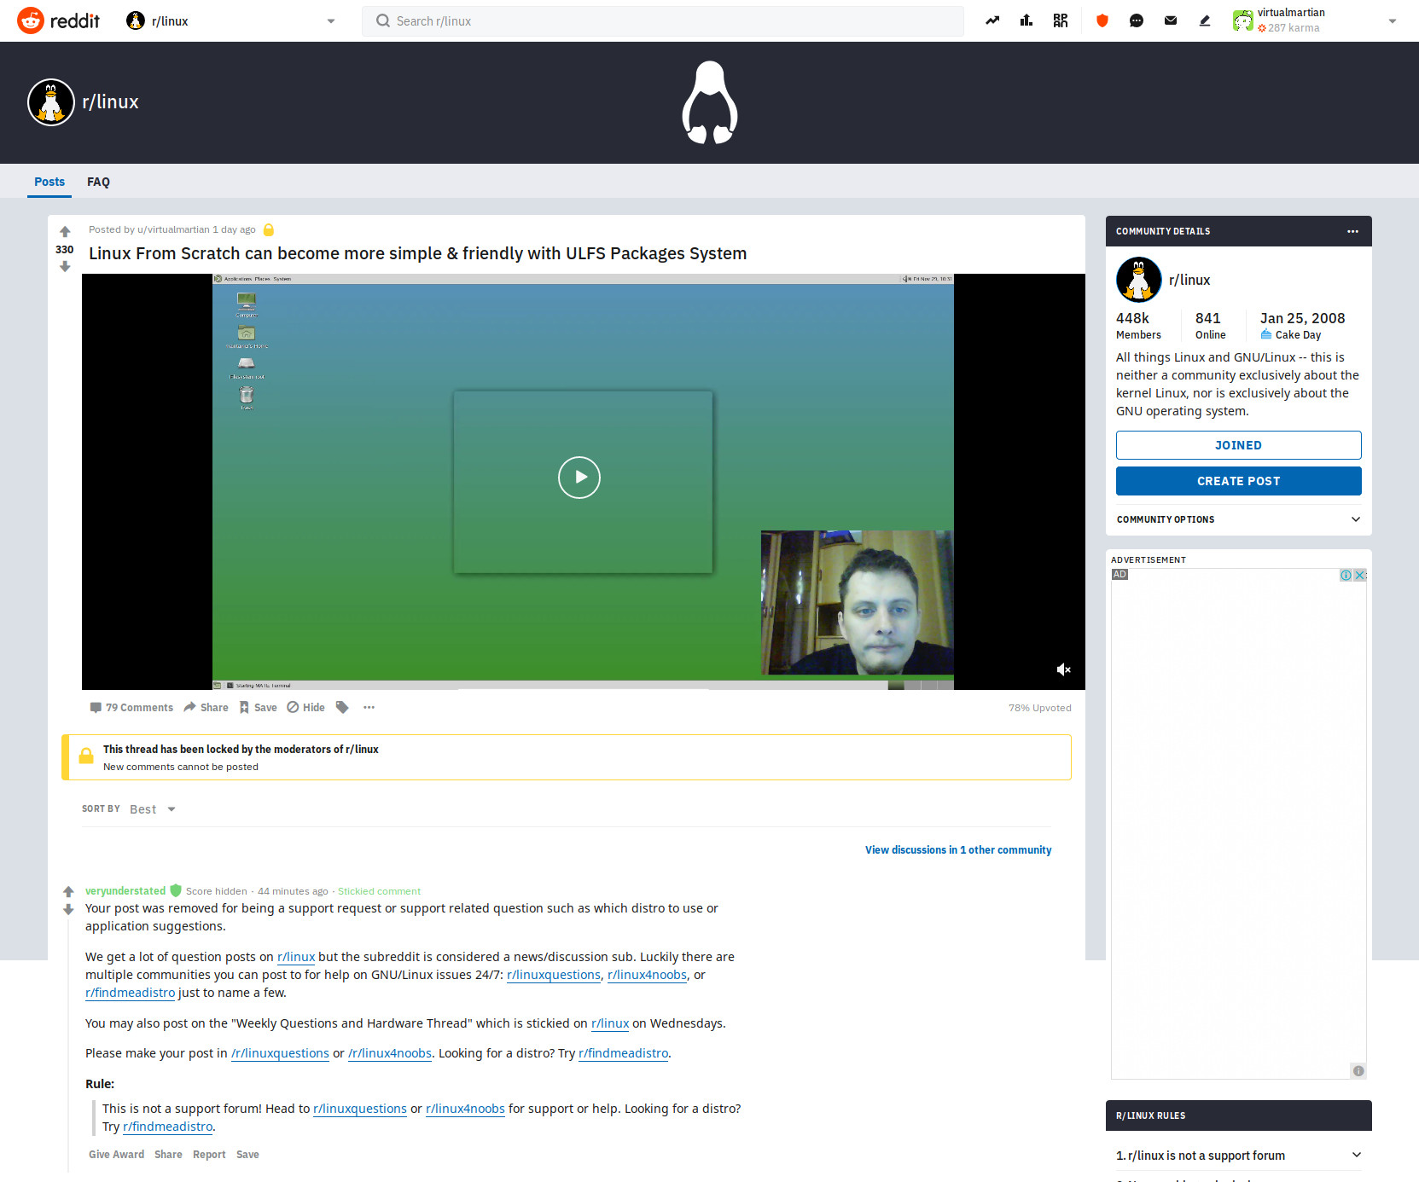This screenshot has height=1182, width=1419.
Task: Click the create post pencil icon
Action: tap(1204, 20)
